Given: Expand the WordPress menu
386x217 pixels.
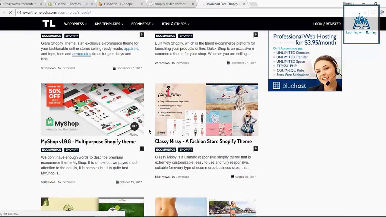Looking at the screenshot, I should pyautogui.click(x=75, y=24).
